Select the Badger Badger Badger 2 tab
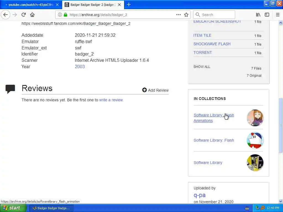 [x=93, y=5]
